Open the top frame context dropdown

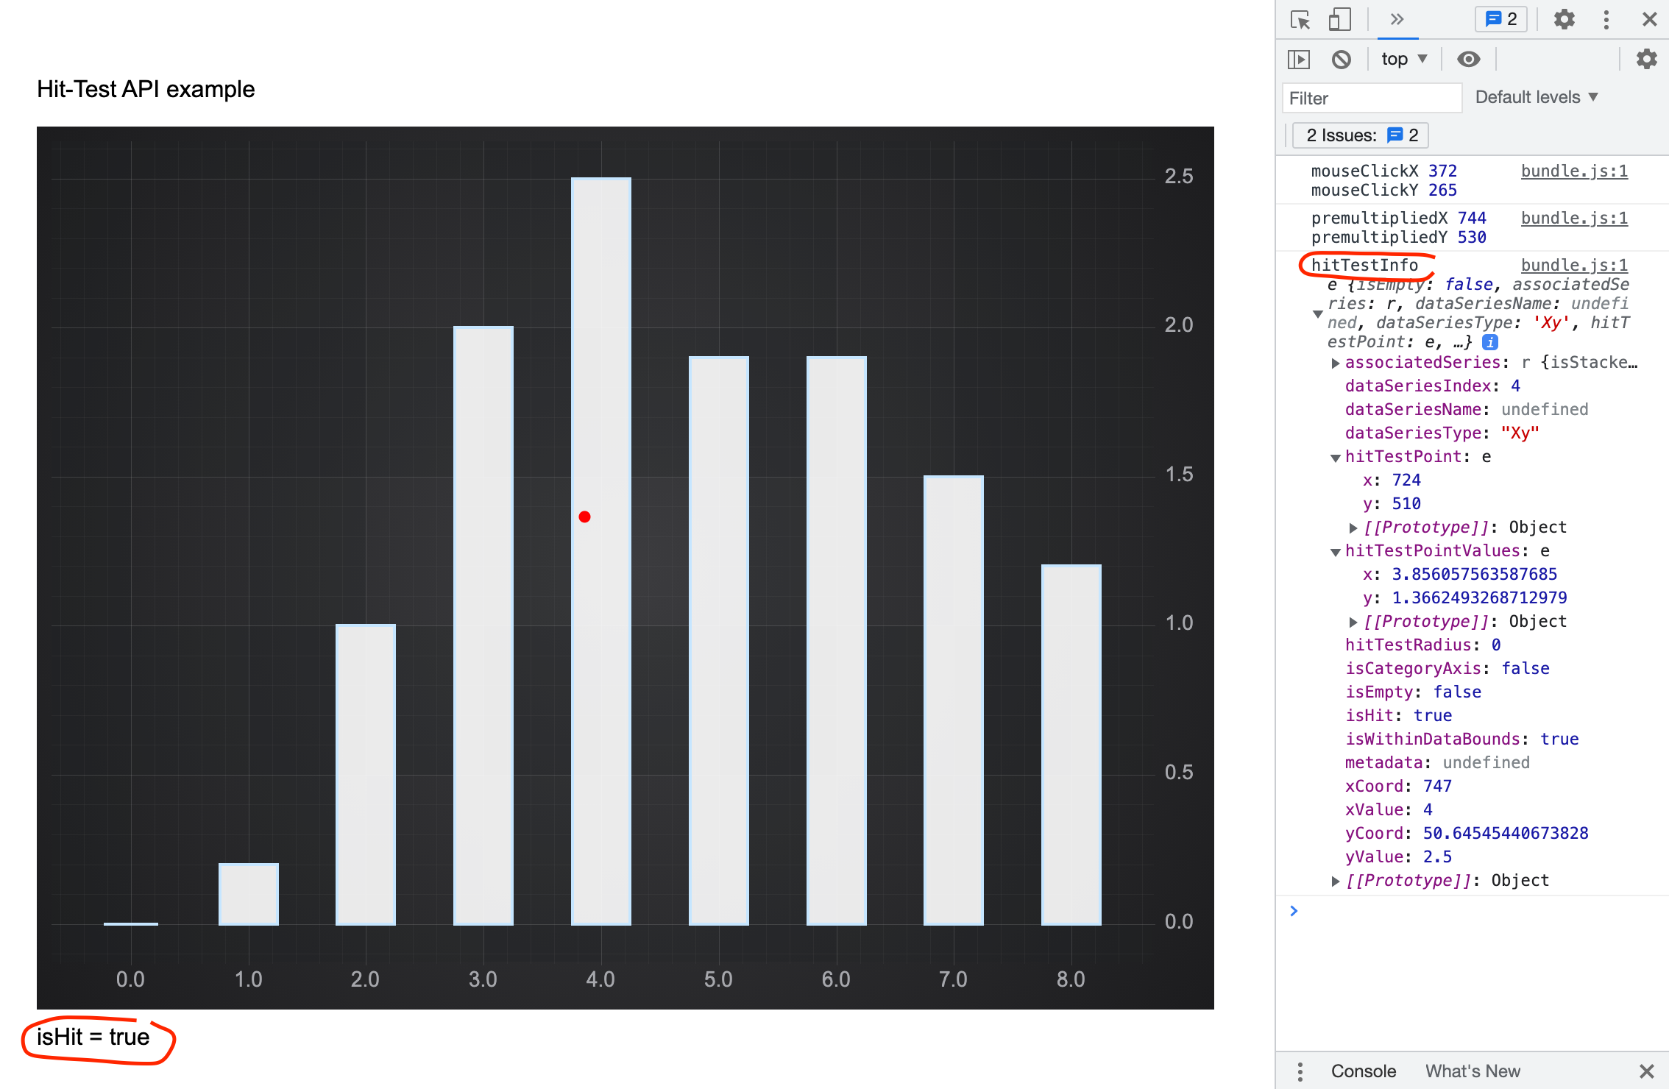[x=1403, y=59]
